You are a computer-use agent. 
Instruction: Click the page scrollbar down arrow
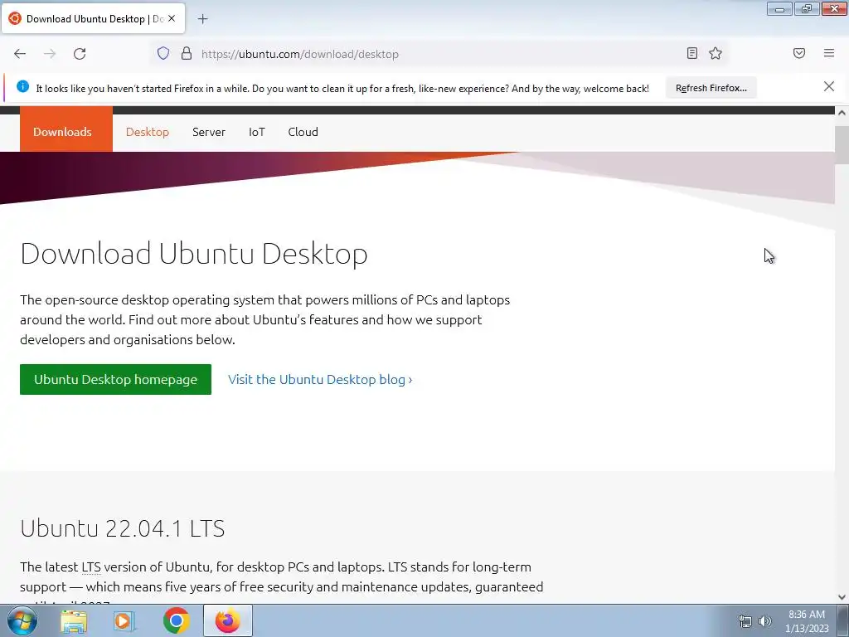[x=842, y=597]
